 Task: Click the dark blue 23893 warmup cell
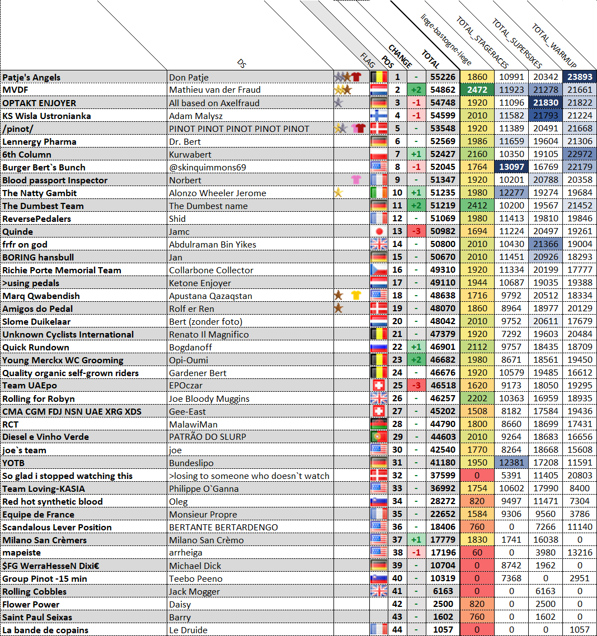coord(580,77)
